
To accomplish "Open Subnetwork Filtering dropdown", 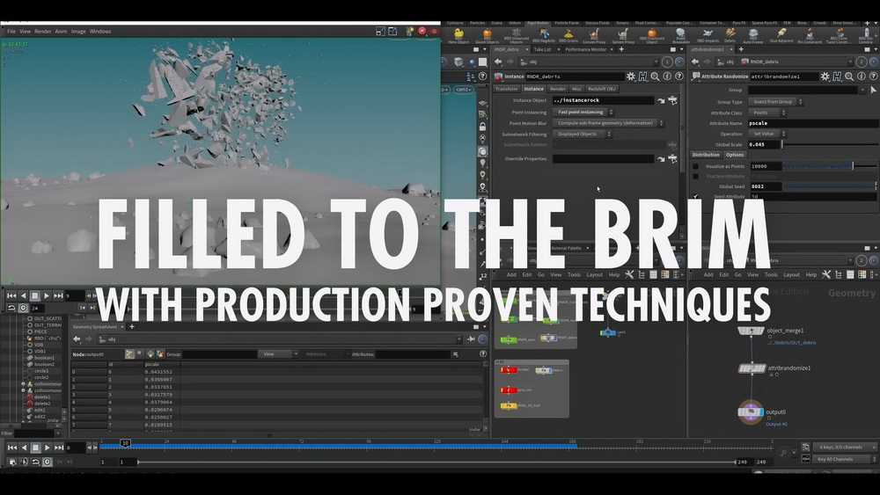I will pos(583,134).
